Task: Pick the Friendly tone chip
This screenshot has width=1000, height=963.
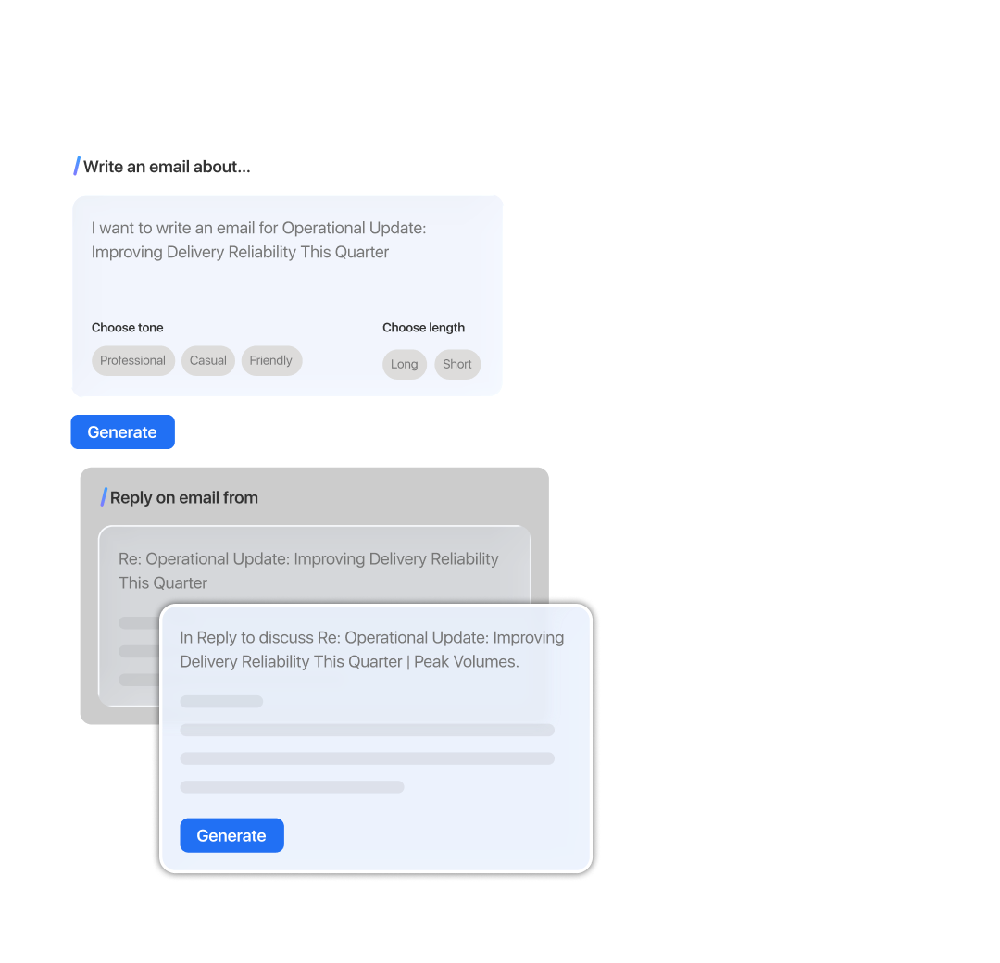Action: 271,360
